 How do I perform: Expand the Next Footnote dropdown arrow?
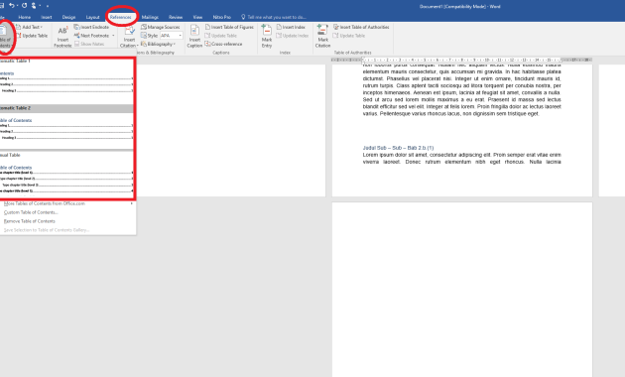[113, 36]
